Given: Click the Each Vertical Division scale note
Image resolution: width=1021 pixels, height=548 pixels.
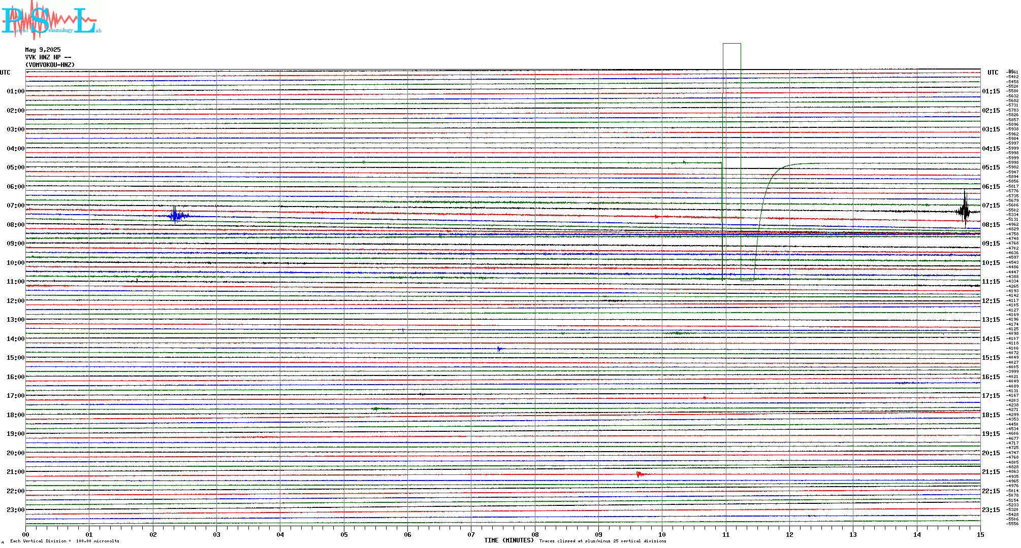Looking at the screenshot, I should coord(65,541).
